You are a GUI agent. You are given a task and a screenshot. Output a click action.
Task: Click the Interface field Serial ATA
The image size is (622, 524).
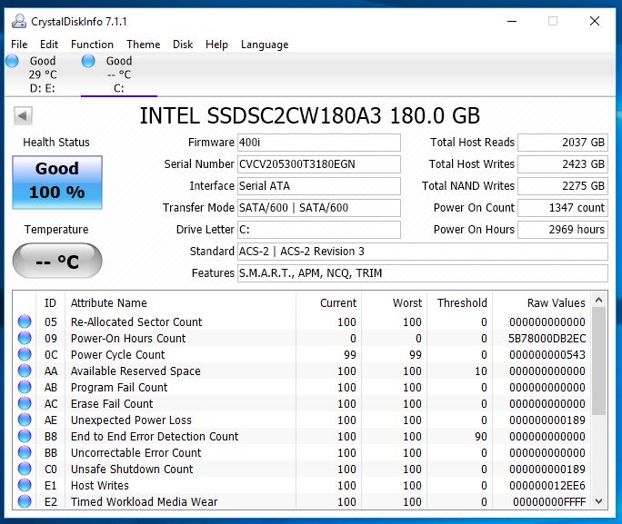pos(319,186)
